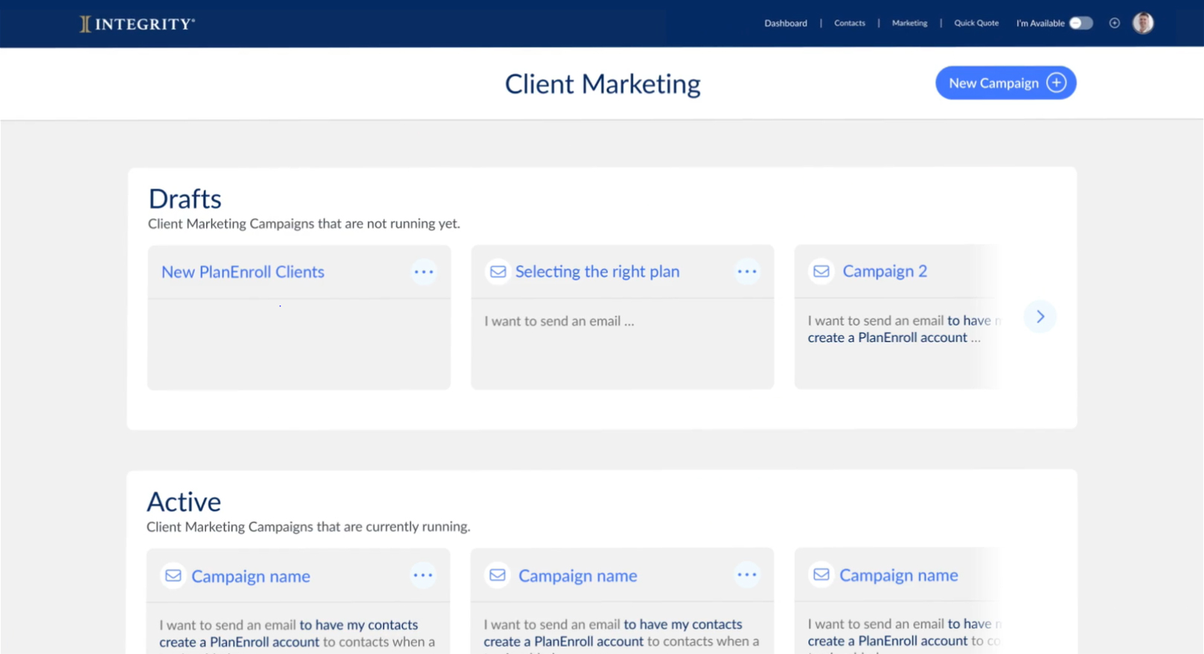This screenshot has width=1204, height=654.
Task: Open the Dashboard menu item
Action: (x=785, y=23)
